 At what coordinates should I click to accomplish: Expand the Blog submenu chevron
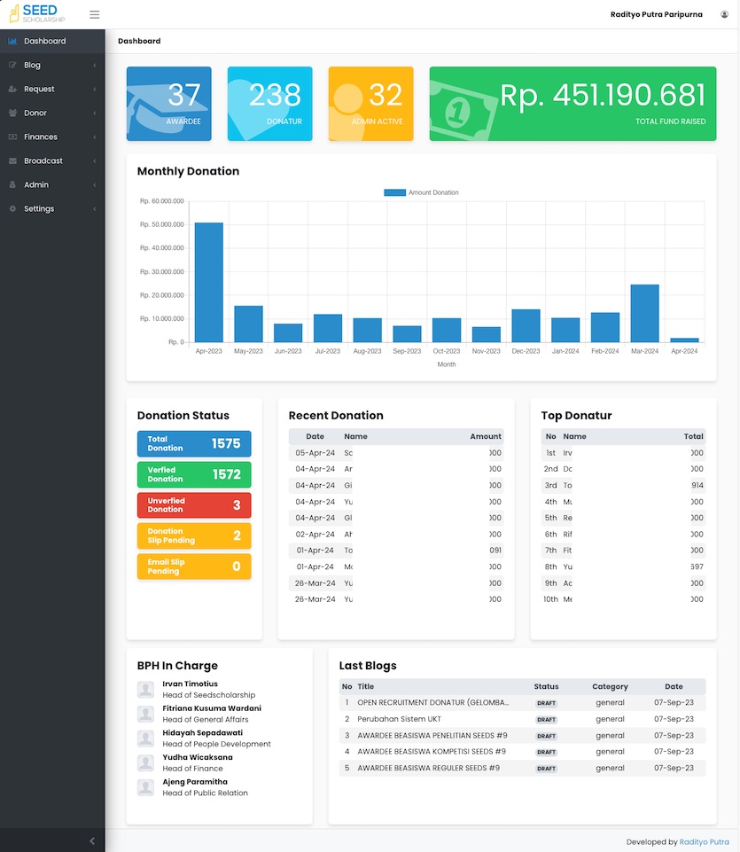[x=95, y=64]
